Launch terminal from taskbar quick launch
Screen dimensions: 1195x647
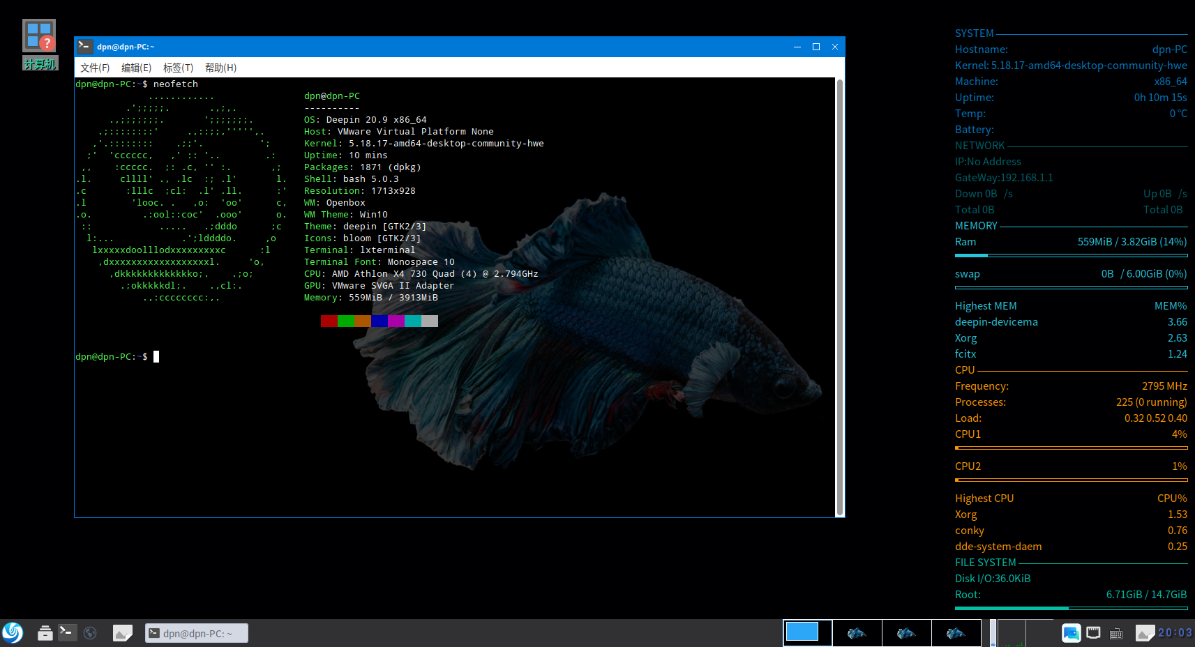pyautogui.click(x=67, y=633)
